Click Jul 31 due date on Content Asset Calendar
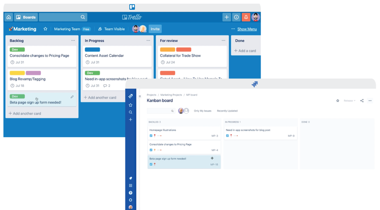The image size is (380, 210). click(93, 62)
